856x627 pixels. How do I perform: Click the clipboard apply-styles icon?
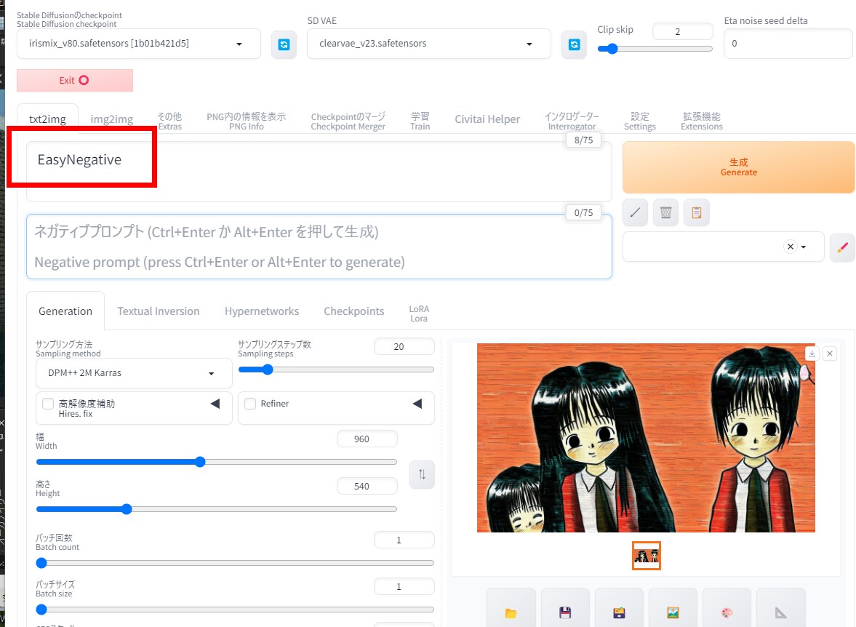click(x=696, y=212)
